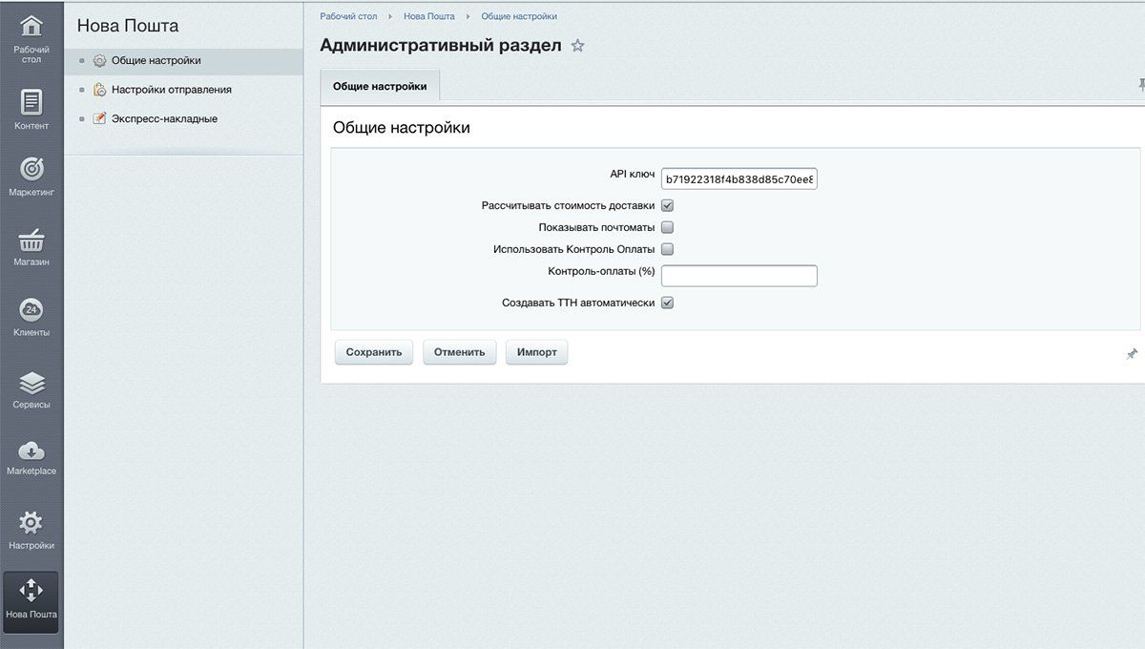Go to Нова Пошта breadcrumb link

(x=429, y=16)
